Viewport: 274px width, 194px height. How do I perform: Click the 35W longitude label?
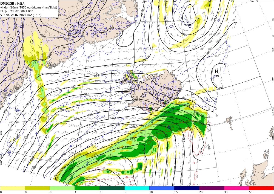80,1
